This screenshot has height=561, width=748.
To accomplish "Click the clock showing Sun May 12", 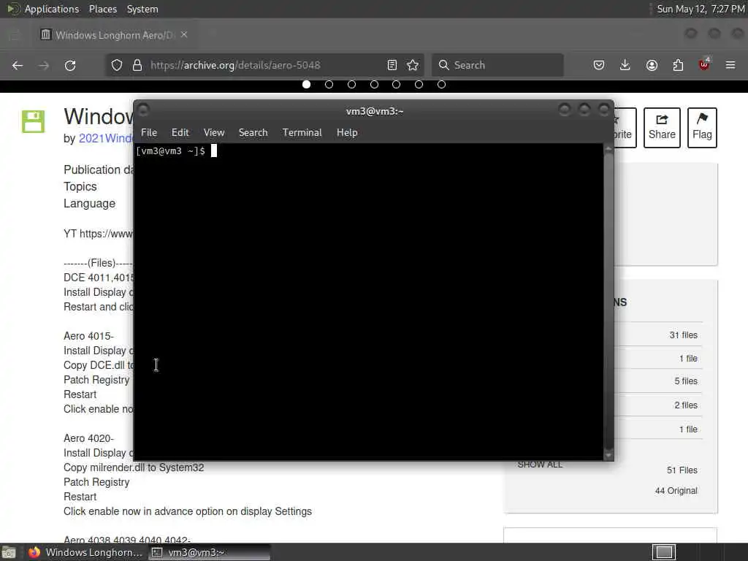I will (701, 9).
